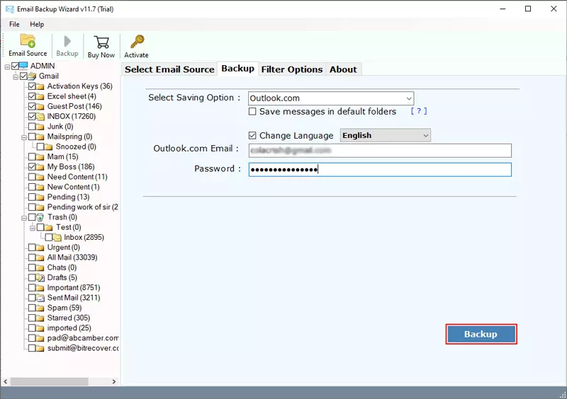Viewport: 567px width, 399px height.
Task: Click right arrow of horizontal scrollbar
Action: coord(114,381)
